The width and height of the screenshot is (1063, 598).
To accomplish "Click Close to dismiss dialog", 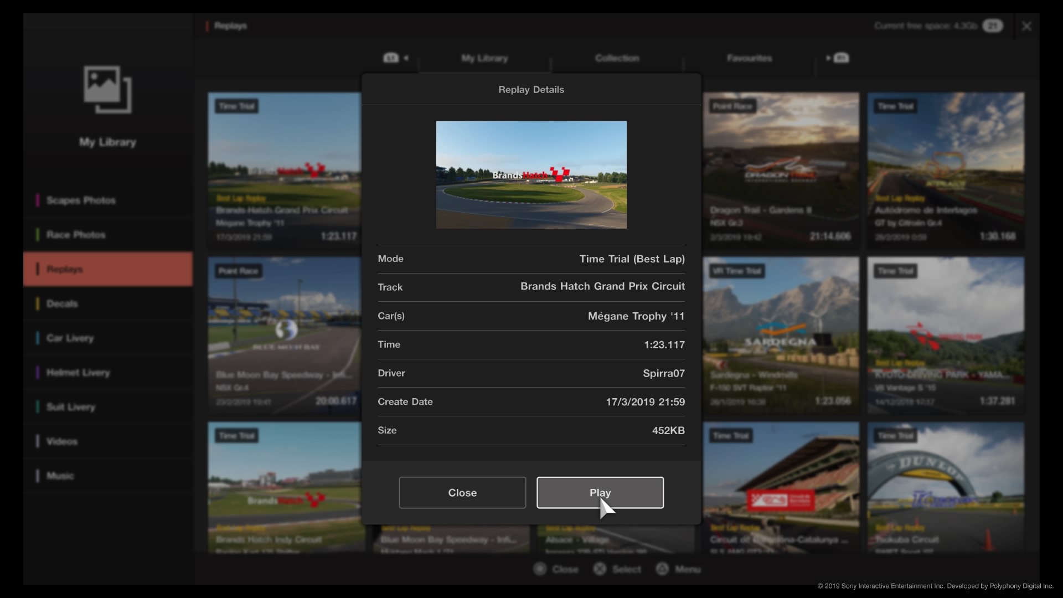I will tap(462, 492).
